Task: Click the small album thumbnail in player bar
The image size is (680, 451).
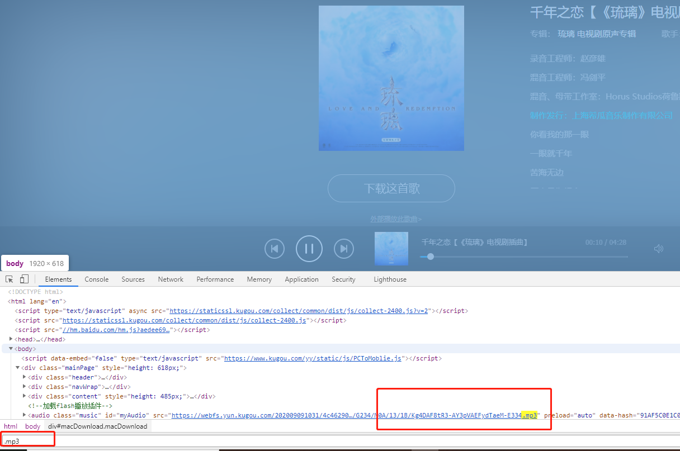Action: click(x=391, y=248)
